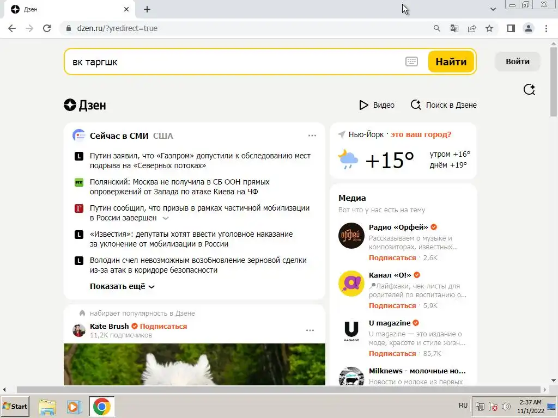The image size is (558, 418).
Task: Open U magazine channel logo
Action: click(351, 331)
